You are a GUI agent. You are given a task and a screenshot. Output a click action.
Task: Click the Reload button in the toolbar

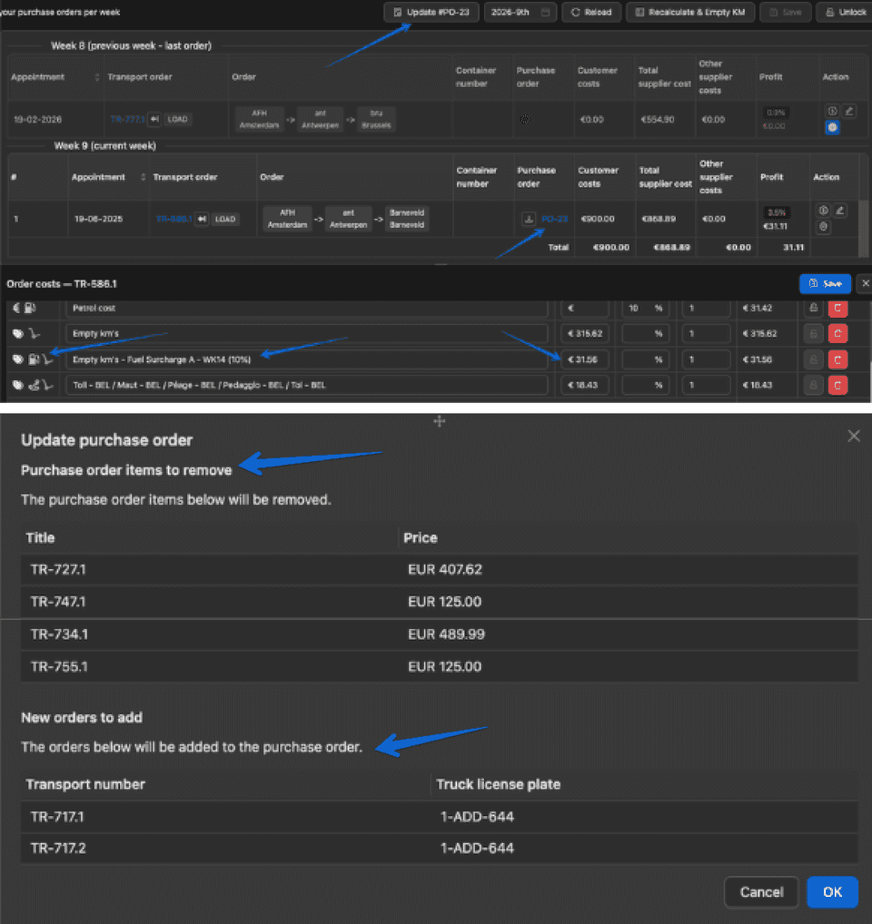591,12
